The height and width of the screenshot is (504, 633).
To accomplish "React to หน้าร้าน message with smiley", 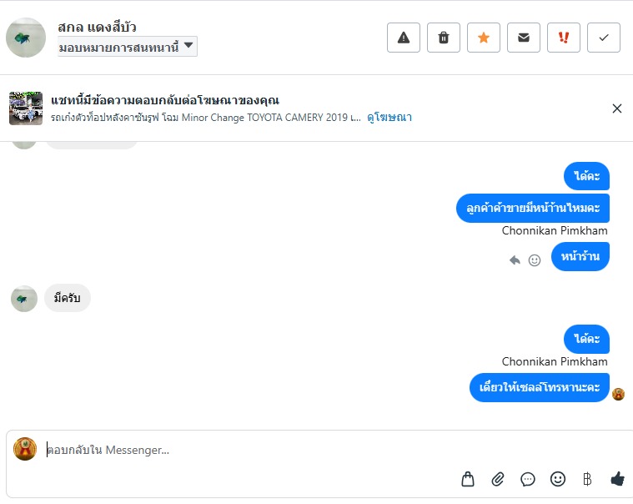I will [535, 260].
